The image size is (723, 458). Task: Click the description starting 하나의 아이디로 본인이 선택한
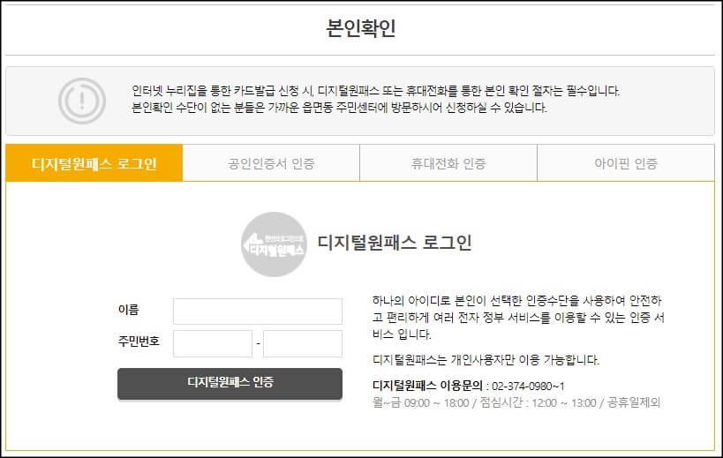pos(518,318)
